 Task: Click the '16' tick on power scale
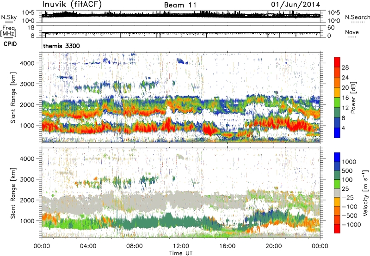click(345, 98)
